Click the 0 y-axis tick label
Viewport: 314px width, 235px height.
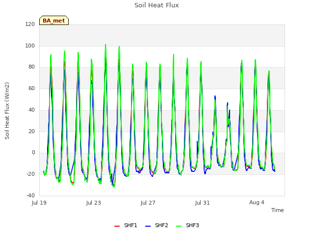33,152
